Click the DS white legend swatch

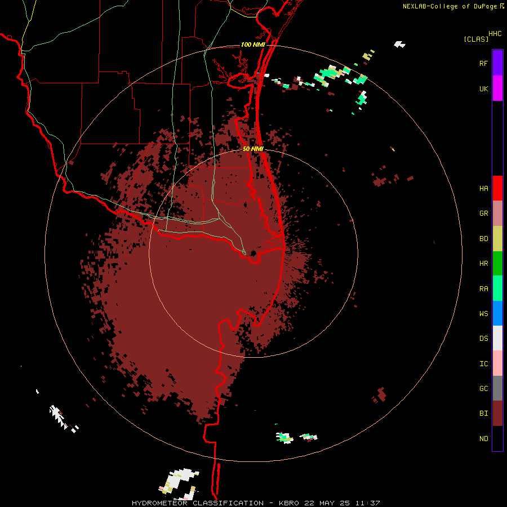coord(497,338)
